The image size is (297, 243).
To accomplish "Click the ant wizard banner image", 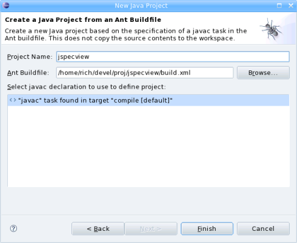I will pos(272,29).
